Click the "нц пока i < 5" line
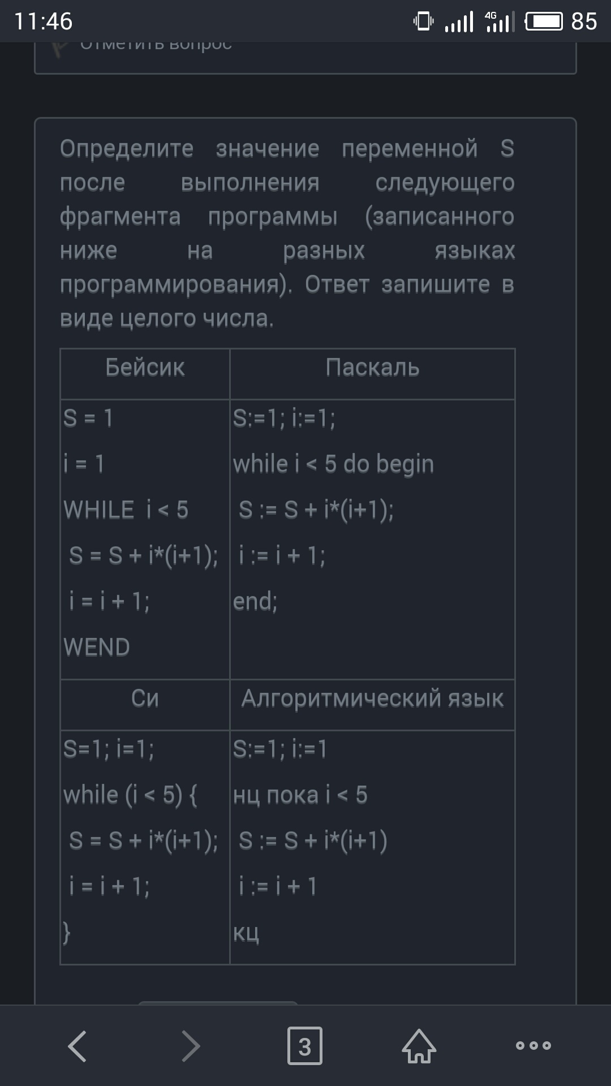 tap(300, 795)
